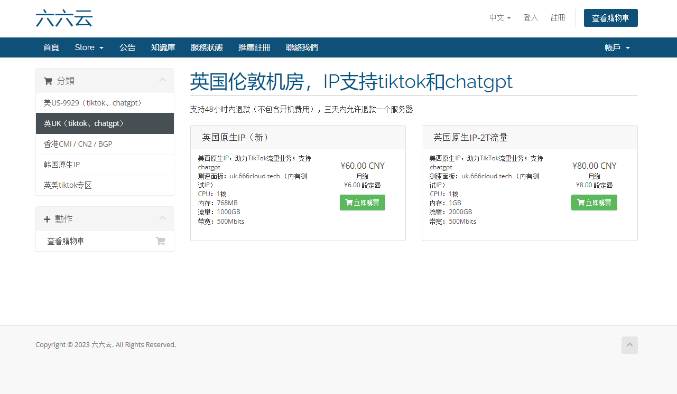This screenshot has width=677, height=394.
Task: Click the 六六云 site logo
Action: tap(64, 18)
